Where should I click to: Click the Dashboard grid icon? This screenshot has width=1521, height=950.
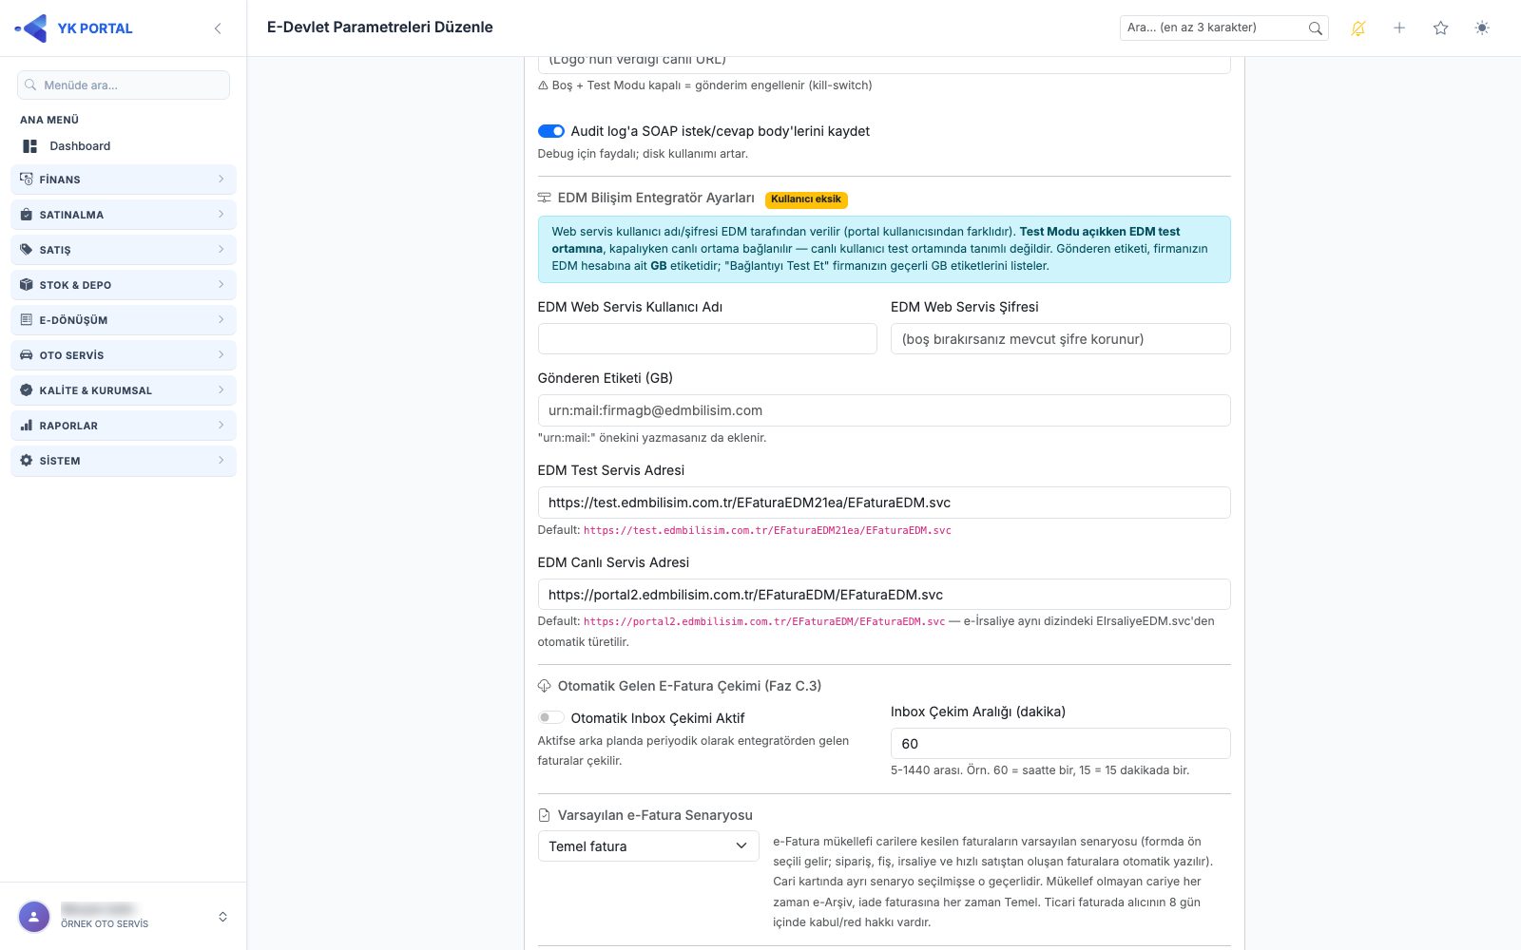coord(30,146)
